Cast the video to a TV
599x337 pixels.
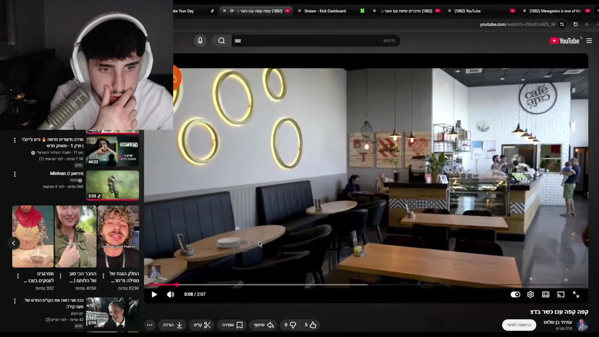[561, 294]
